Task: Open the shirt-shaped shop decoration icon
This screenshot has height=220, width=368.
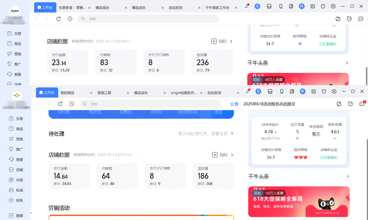Action: tap(323, 91)
